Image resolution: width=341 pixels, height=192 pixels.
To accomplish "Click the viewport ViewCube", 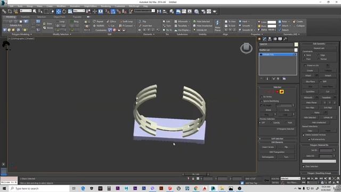I will (x=246, y=48).
